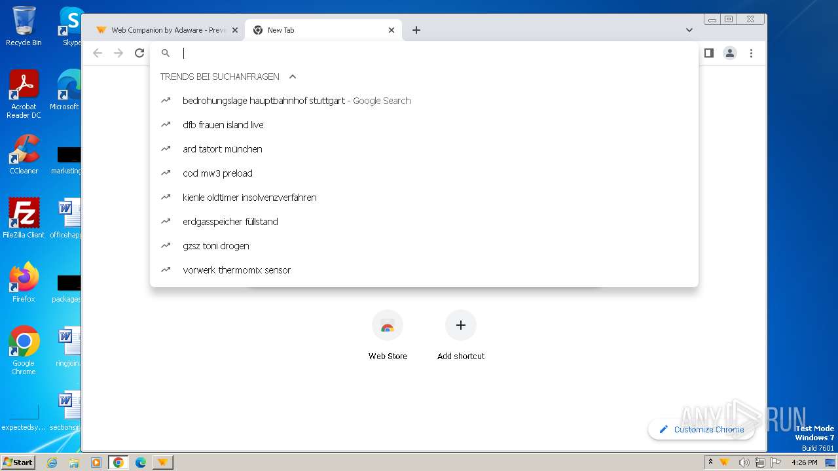Click the taskbar clock showing 4:26 PM

pyautogui.click(x=804, y=462)
